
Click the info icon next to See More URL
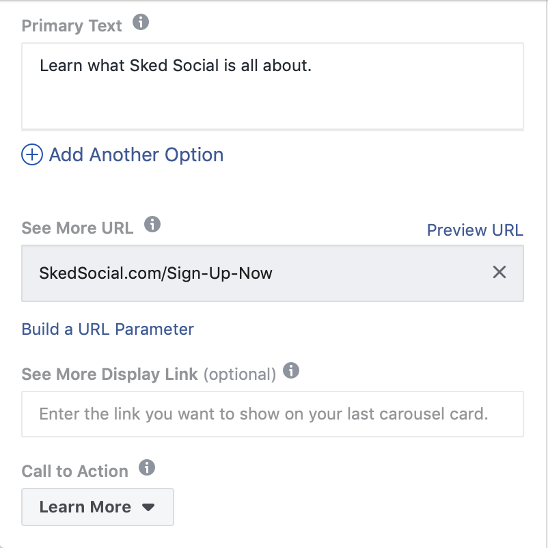[152, 224]
